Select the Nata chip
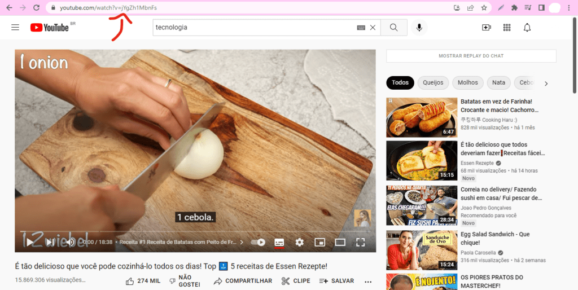This screenshot has height=290, width=578. 499,83
